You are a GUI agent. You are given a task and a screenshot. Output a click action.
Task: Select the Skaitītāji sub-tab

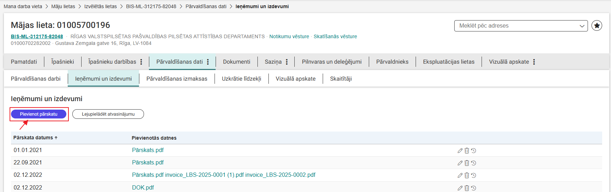coord(341,79)
